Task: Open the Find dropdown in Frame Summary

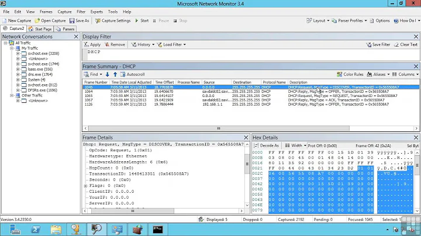Action: coord(93,74)
